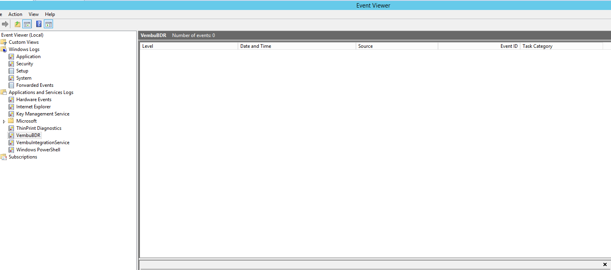Viewport: 611px width, 270px height.
Task: Close the preview pane with the X
Action: tap(605, 264)
